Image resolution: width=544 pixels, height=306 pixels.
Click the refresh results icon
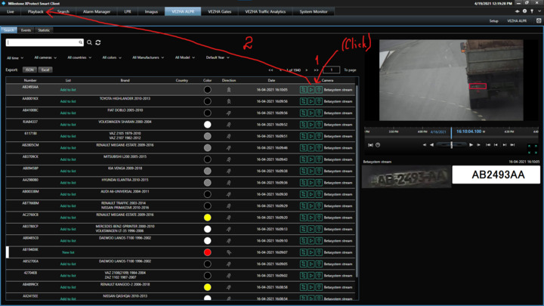[x=98, y=43]
